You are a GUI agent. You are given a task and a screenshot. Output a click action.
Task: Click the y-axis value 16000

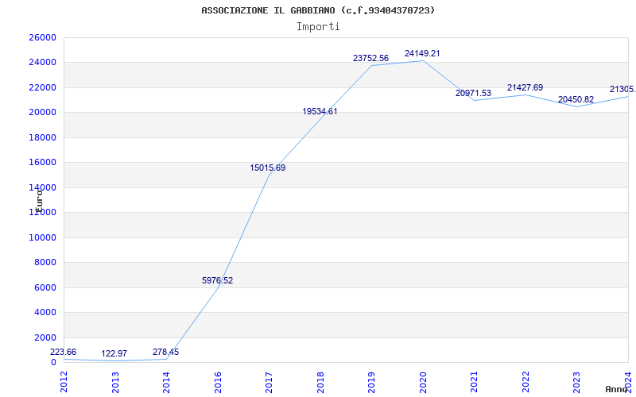pos(42,163)
